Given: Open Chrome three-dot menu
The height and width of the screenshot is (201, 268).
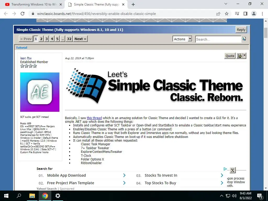Looking at the screenshot, I should click(x=262, y=14).
